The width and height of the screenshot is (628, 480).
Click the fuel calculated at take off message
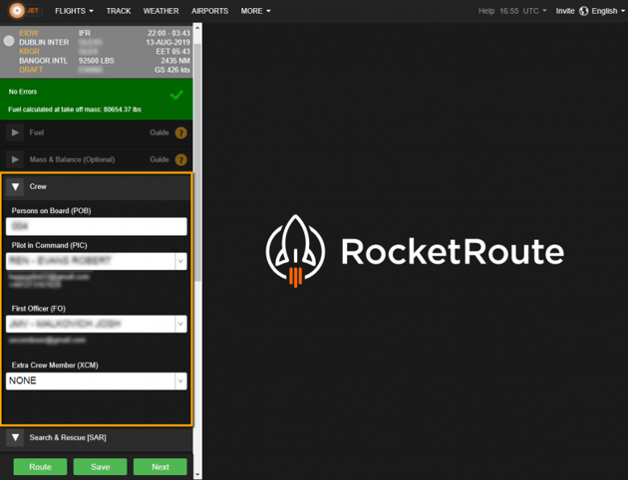pyautogui.click(x=75, y=110)
